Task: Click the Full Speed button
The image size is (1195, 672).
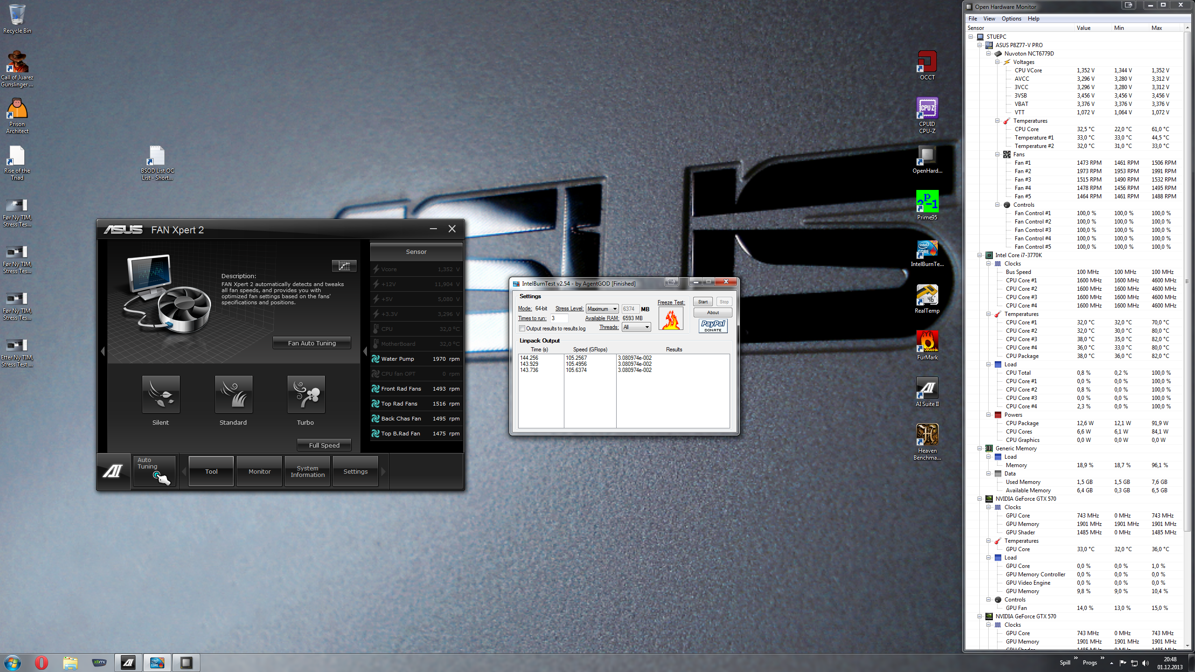Action: [x=324, y=445]
